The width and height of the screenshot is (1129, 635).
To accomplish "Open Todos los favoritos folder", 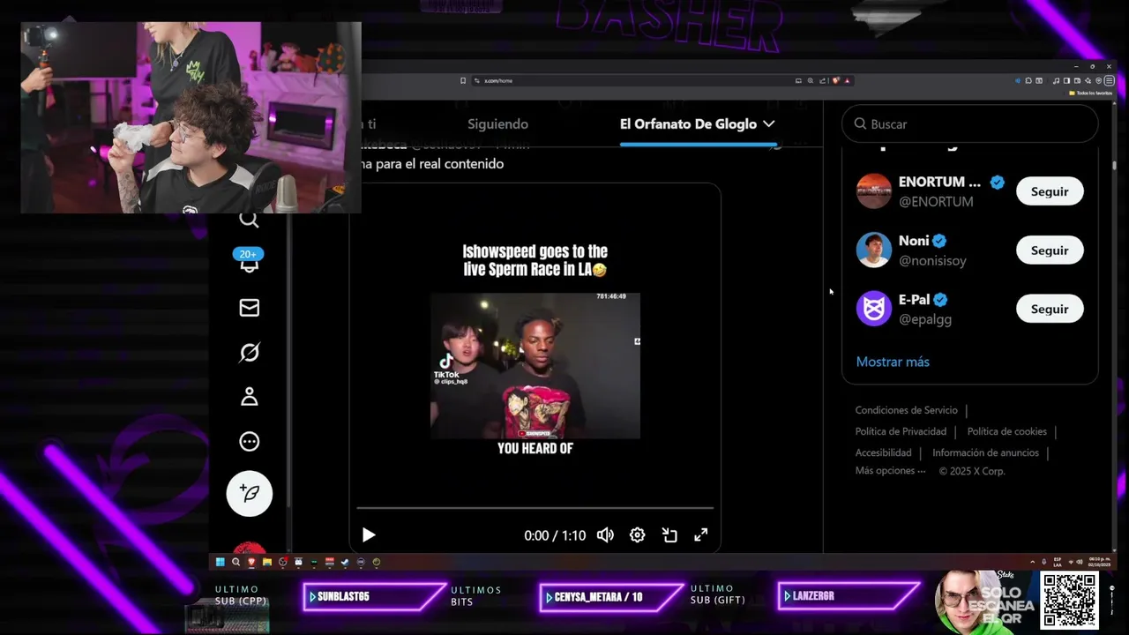I will click(1090, 93).
